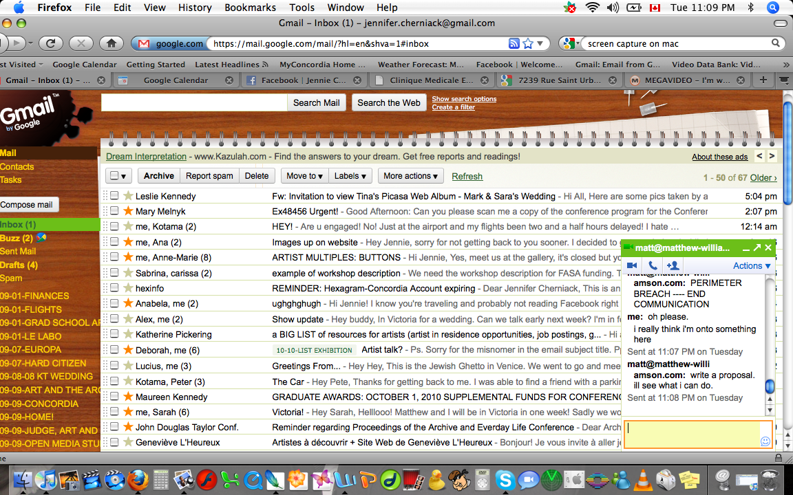
Task: Star the hexinfo email
Action: [129, 288]
